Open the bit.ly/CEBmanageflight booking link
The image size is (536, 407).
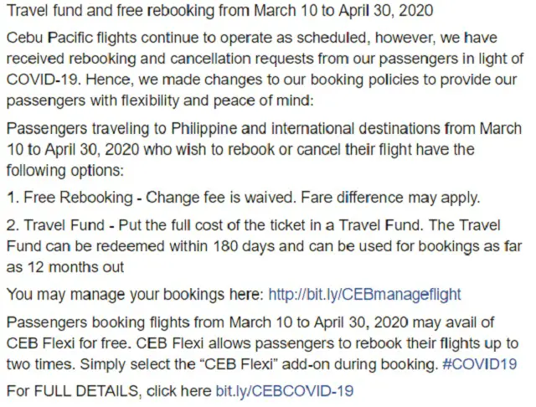(x=365, y=295)
